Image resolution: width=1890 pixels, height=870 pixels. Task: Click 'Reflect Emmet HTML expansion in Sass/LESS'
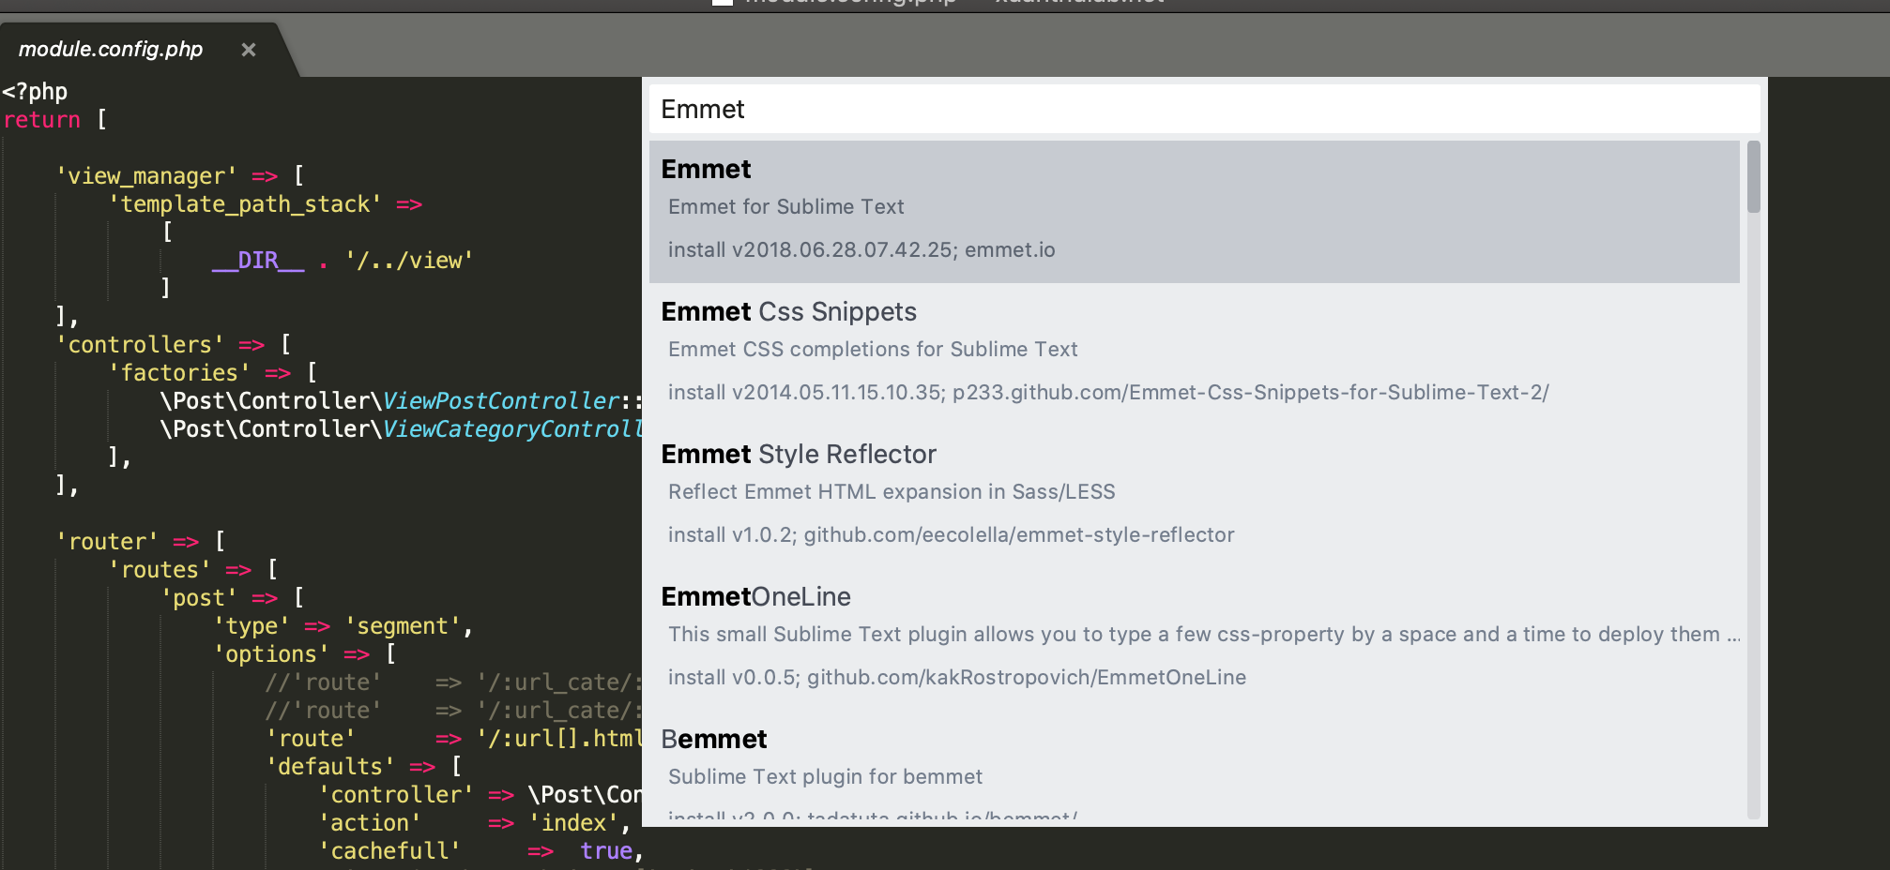tap(892, 492)
